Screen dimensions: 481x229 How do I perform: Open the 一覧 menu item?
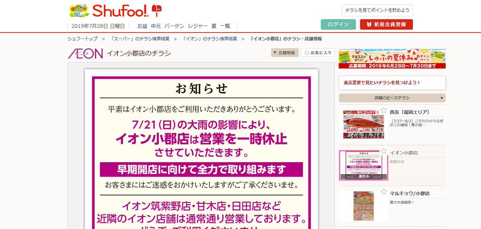pyautogui.click(x=225, y=26)
